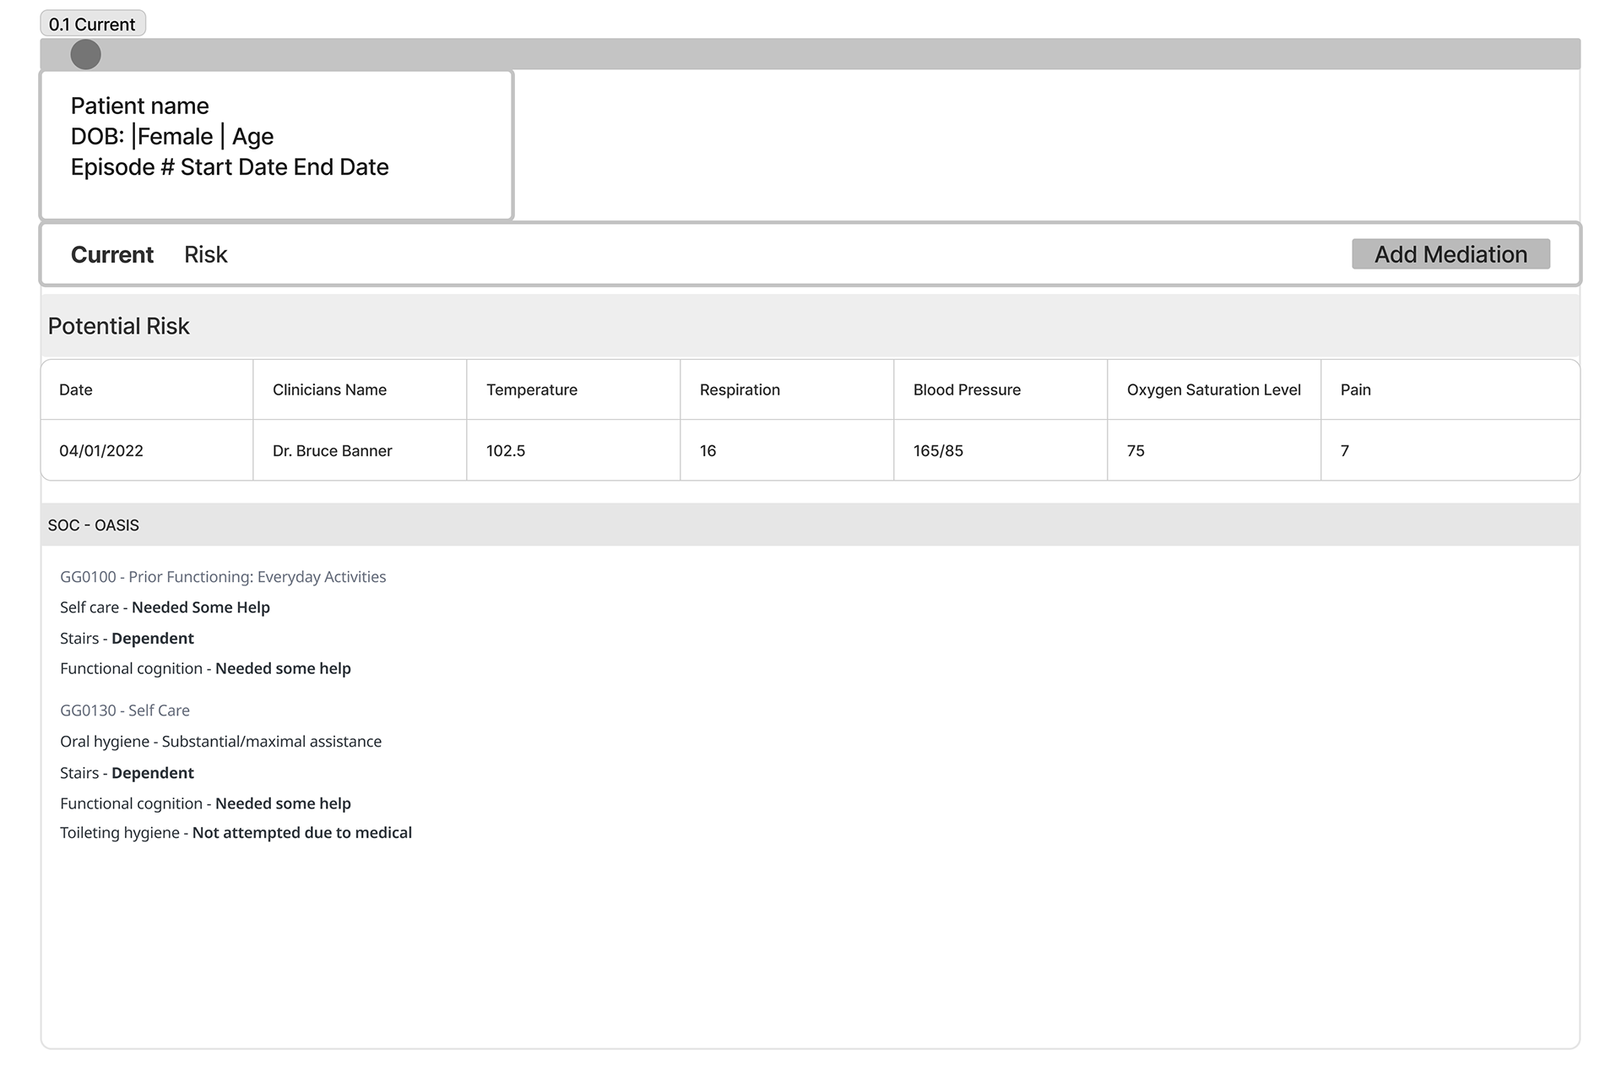
Task: Open GG0100 Prior Functioning heading
Action: [x=223, y=577]
